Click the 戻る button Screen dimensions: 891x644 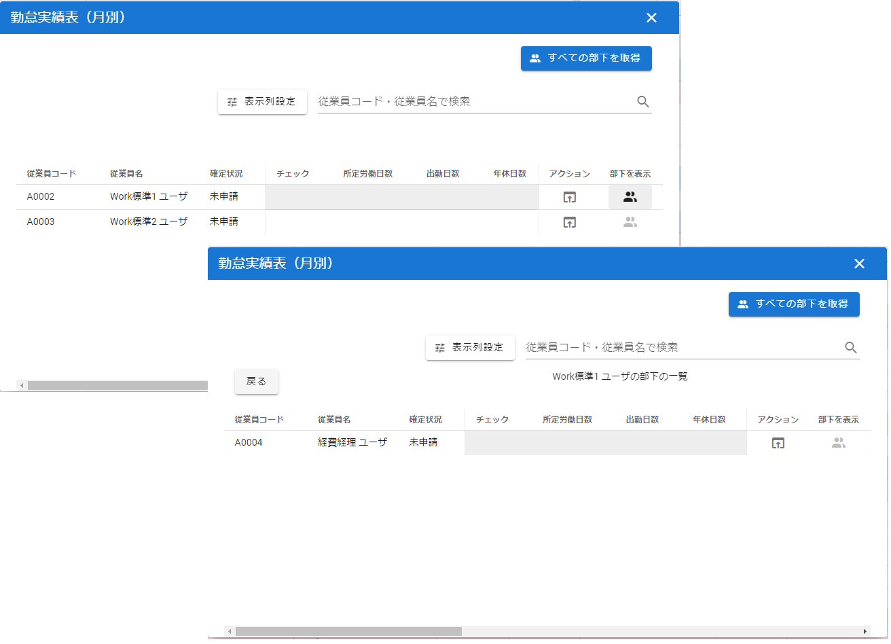pyautogui.click(x=257, y=382)
